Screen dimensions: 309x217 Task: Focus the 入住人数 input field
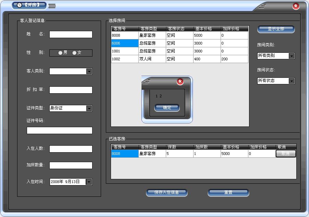[x=71, y=149]
